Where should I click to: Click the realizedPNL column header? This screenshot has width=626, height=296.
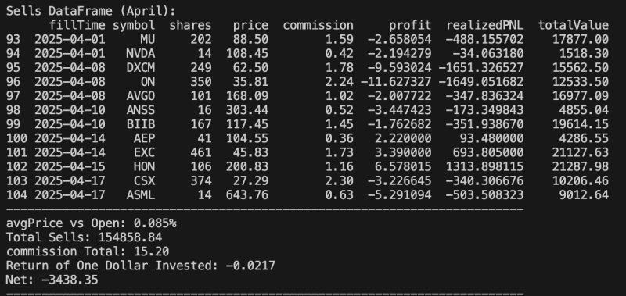(x=484, y=26)
